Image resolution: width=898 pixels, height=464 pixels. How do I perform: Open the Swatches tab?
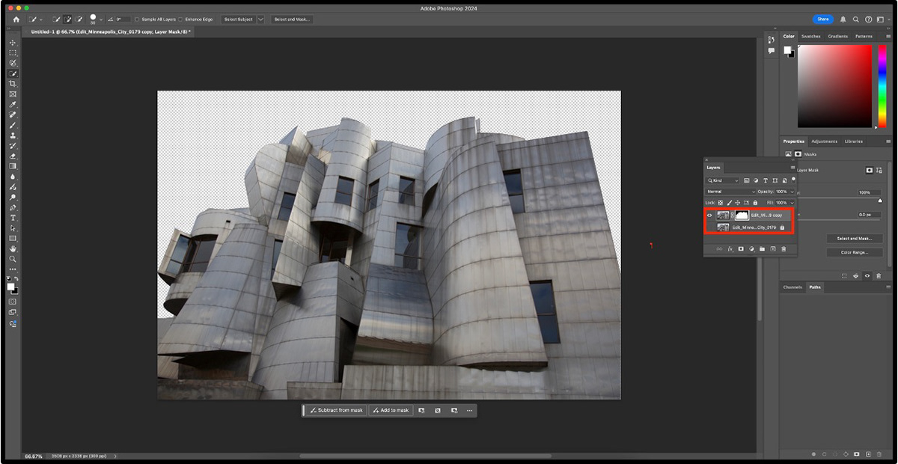click(x=810, y=36)
